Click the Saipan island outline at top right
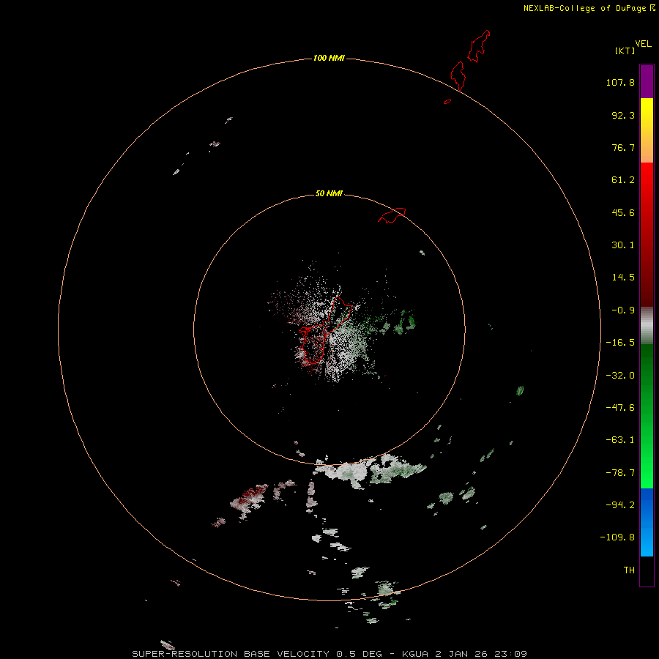 pyautogui.click(x=479, y=46)
